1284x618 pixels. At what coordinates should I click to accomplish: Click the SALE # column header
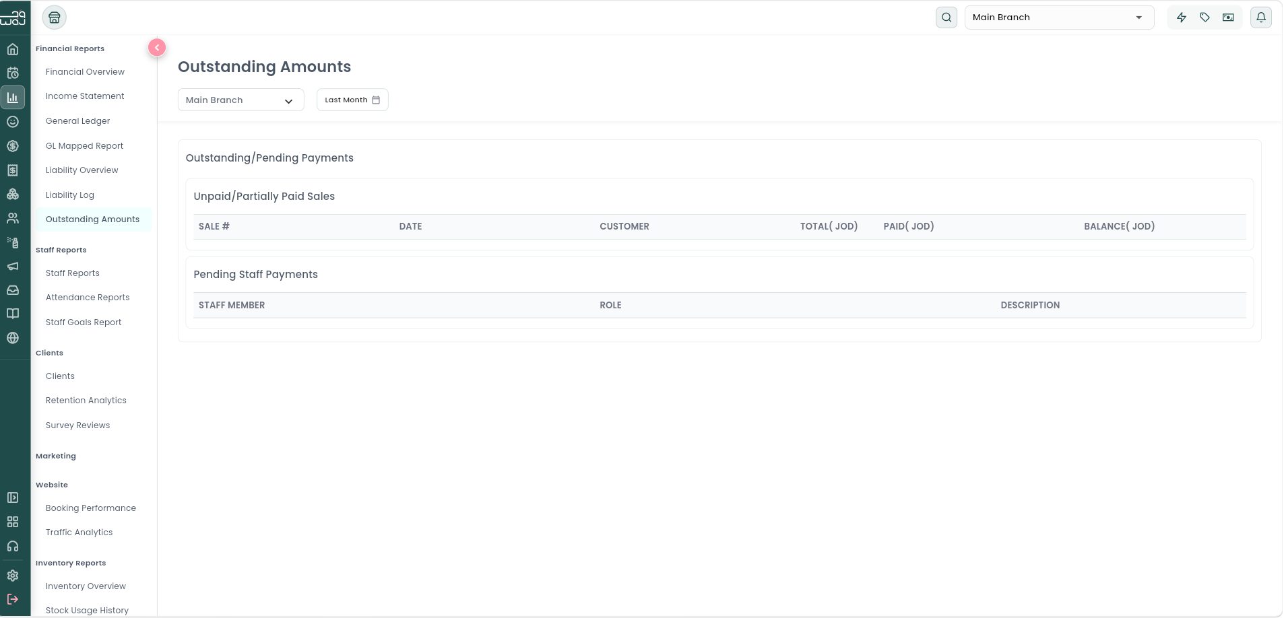[214, 227]
